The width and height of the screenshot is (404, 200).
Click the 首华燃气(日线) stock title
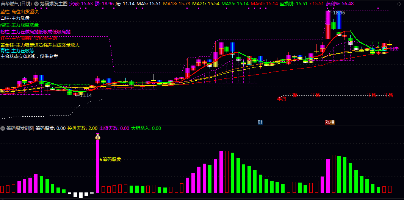(x=17, y=4)
